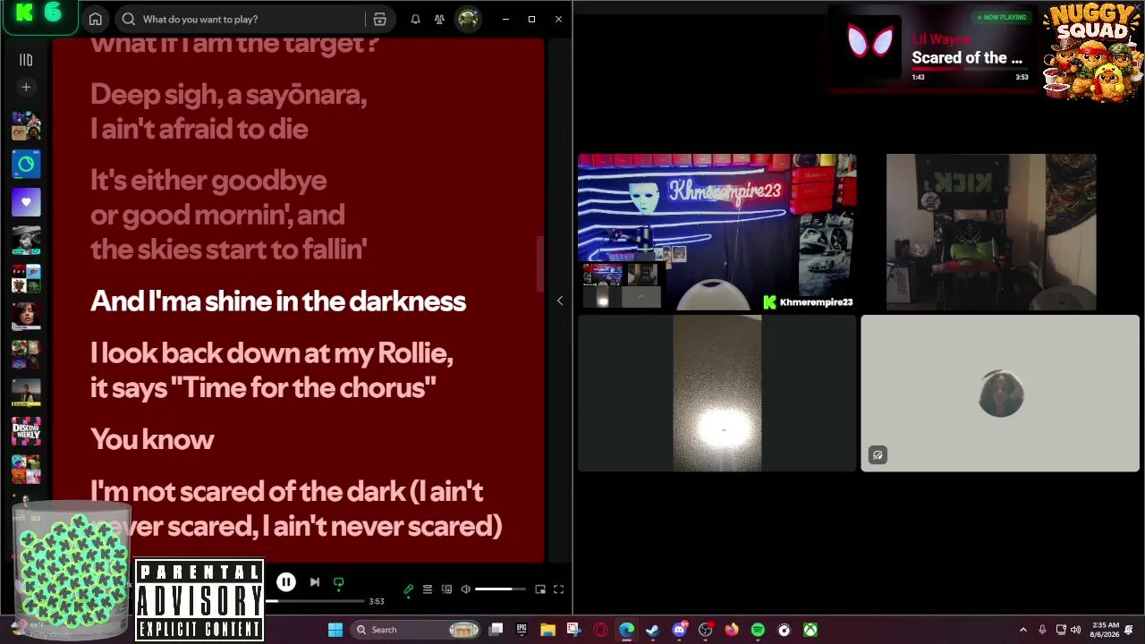Click the Spider-Man album art in the overlay

click(870, 43)
